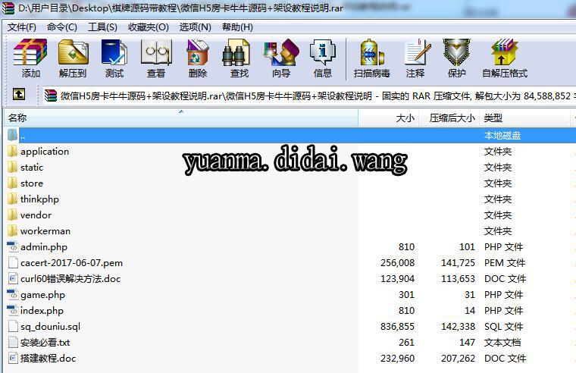Open the 工具(S) menu
This screenshot has width=576, height=373.
tap(102, 27)
